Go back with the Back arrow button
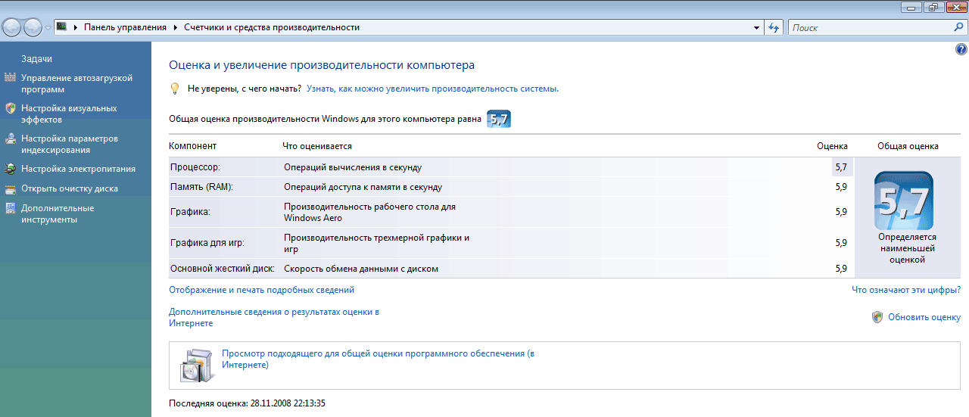The width and height of the screenshot is (969, 417). [11, 27]
